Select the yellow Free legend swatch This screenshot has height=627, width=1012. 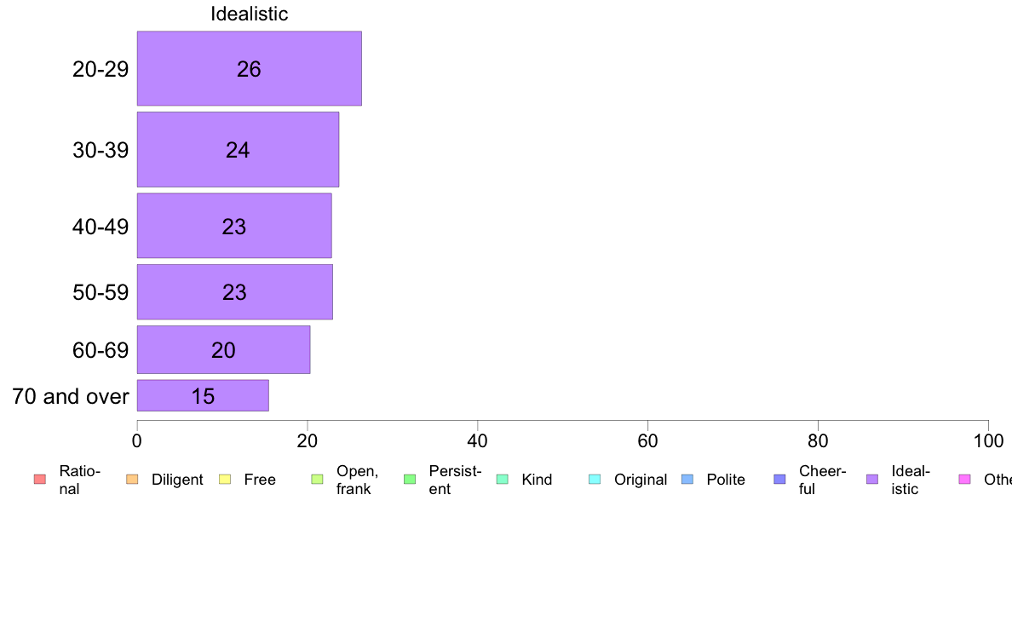[x=225, y=479]
